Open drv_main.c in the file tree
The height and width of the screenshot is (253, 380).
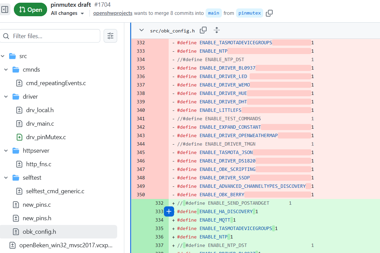(40, 124)
